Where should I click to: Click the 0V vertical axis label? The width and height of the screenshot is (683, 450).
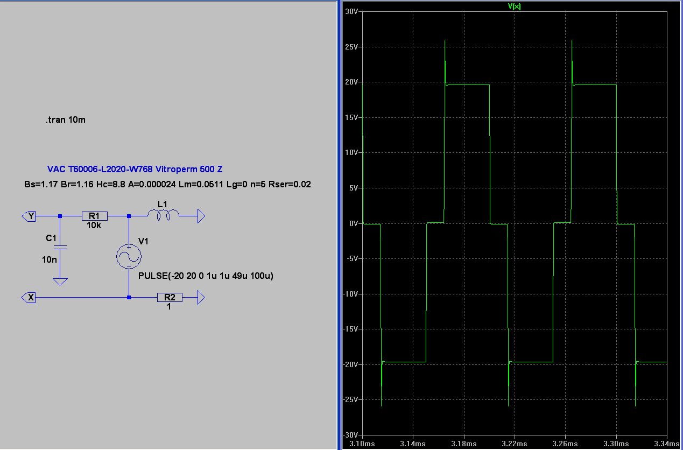(354, 223)
